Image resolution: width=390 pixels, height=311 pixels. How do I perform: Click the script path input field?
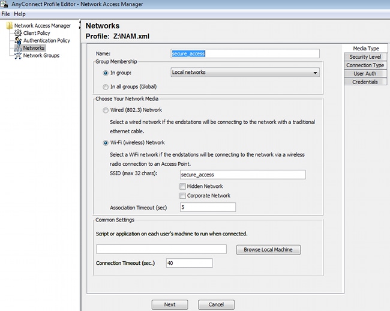tap(161, 249)
